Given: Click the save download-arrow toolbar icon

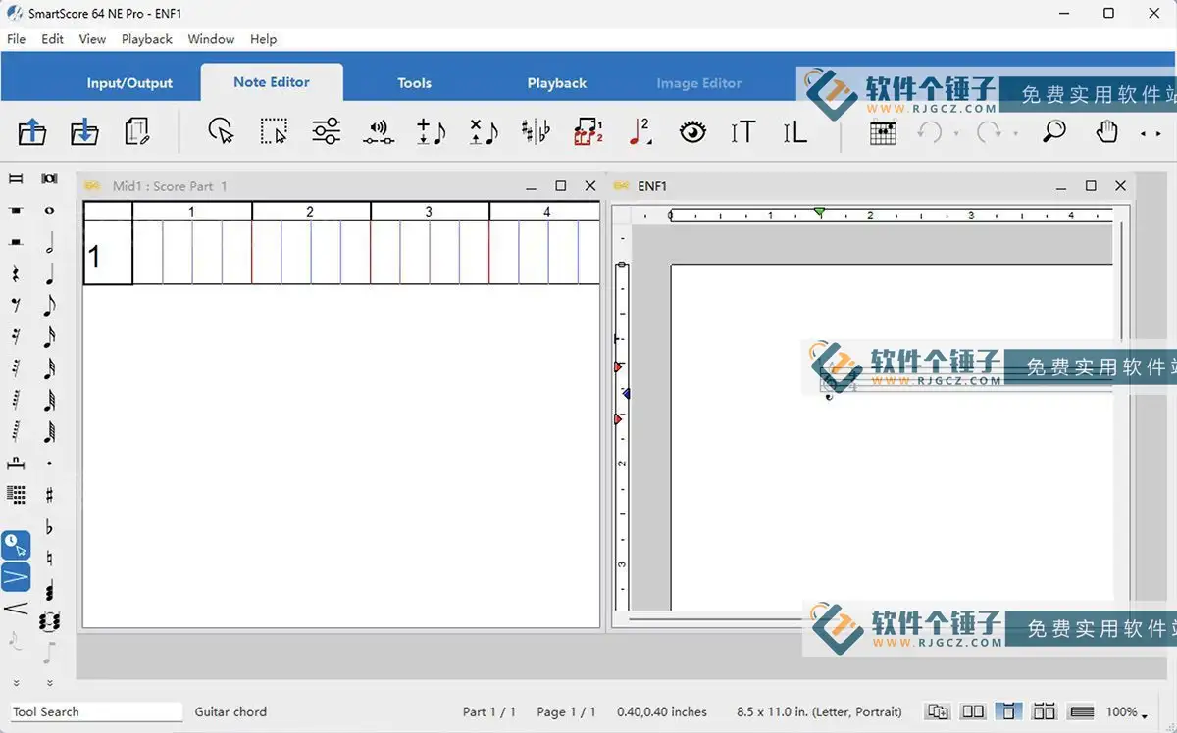Looking at the screenshot, I should click(x=84, y=131).
